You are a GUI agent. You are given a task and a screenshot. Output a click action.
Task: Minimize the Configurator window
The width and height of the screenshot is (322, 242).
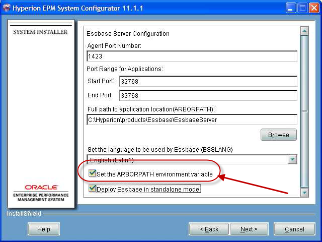[291, 8]
